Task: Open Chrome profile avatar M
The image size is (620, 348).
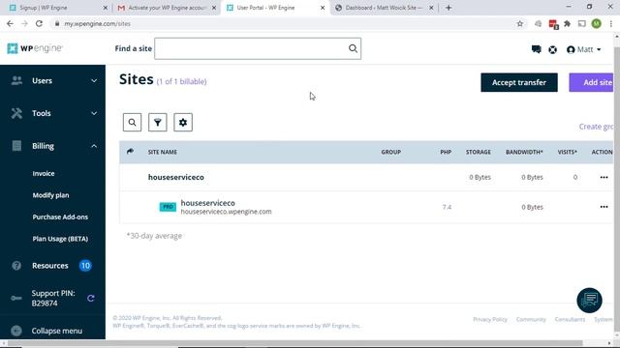Action: pos(597,23)
